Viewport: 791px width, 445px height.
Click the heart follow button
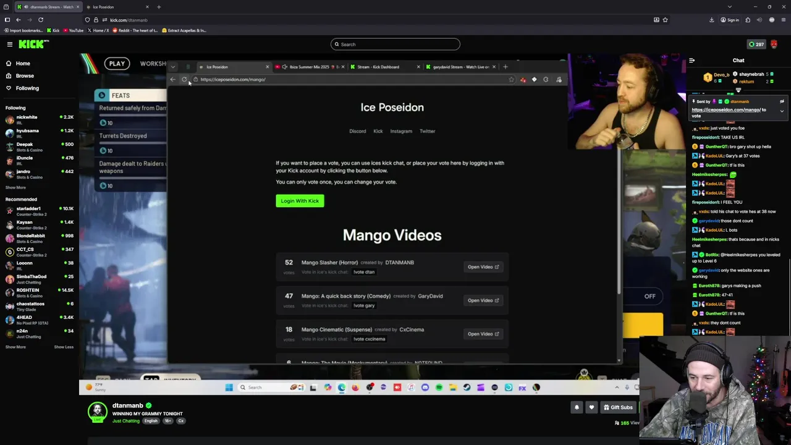point(591,407)
